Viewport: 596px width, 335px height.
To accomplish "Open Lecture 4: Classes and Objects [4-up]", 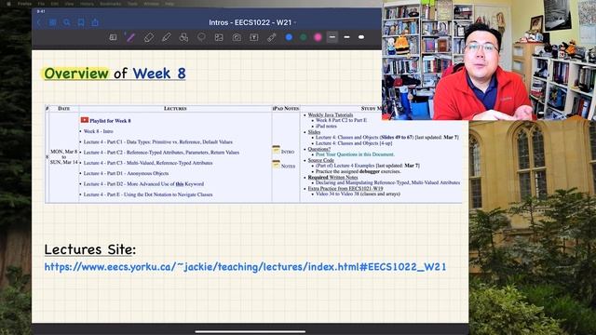I will pyautogui.click(x=354, y=143).
